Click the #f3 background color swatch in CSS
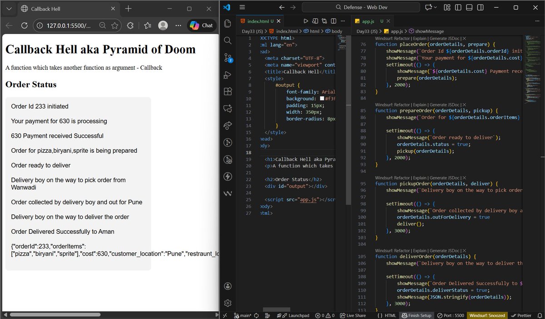This screenshot has width=545, height=319. coord(322,98)
